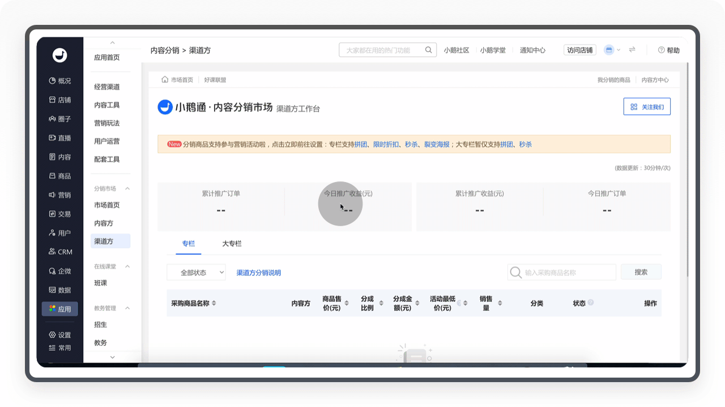Open 内容方中心 link
The width and height of the screenshot is (725, 407).
point(655,80)
